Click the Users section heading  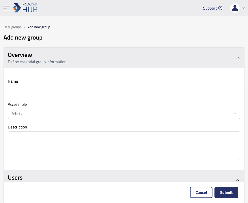(15, 178)
